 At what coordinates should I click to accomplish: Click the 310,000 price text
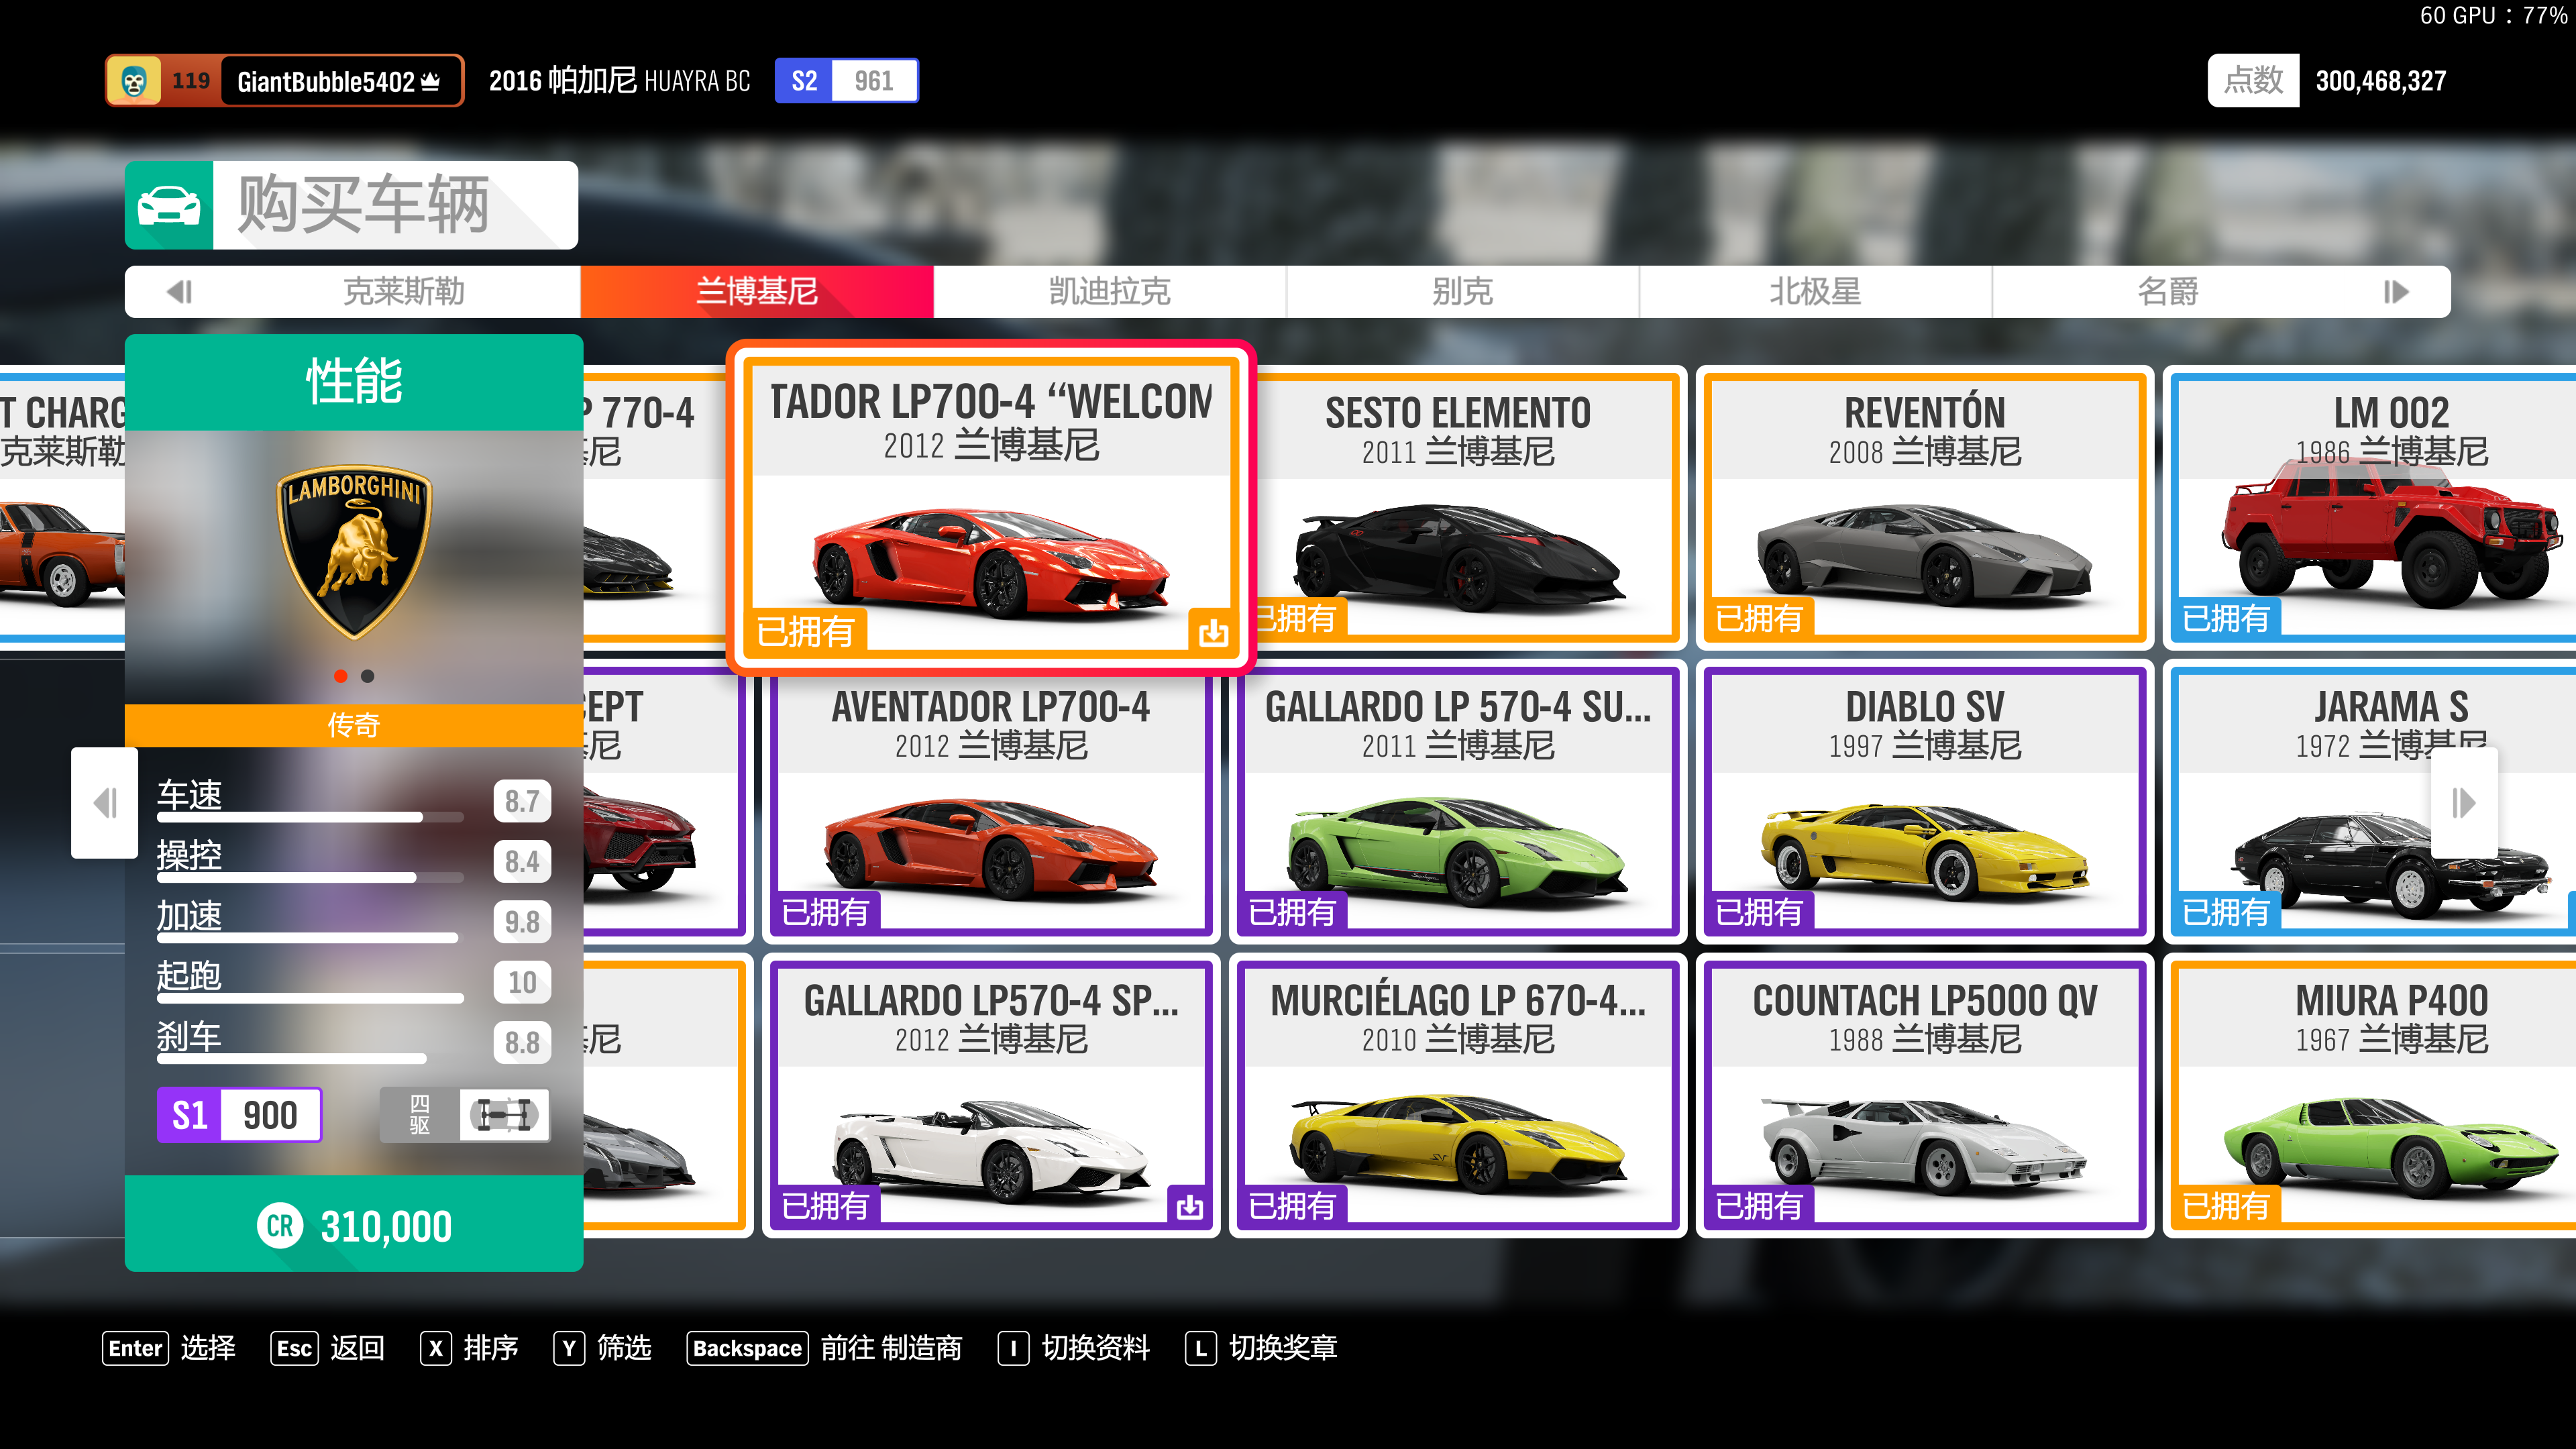click(x=386, y=1227)
